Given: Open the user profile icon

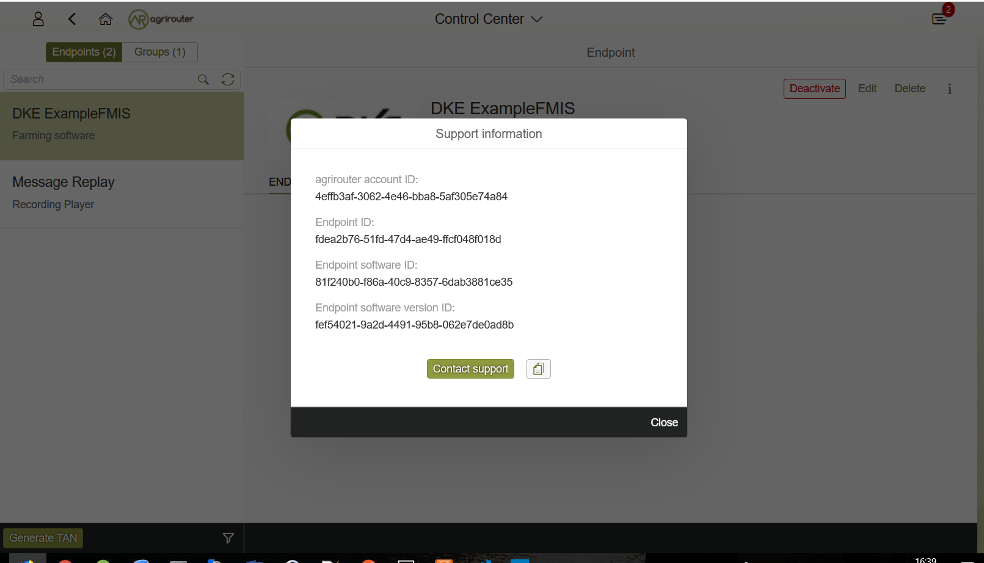Looking at the screenshot, I should (x=38, y=19).
